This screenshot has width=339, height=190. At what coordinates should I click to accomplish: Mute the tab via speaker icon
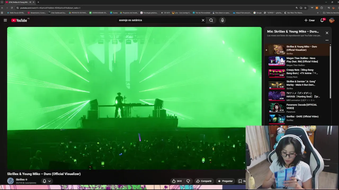tap(30, 2)
